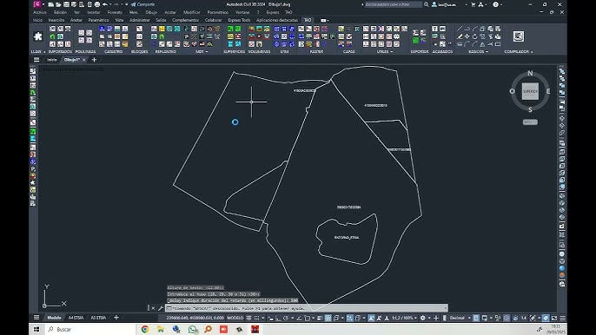Toggle polar tracking in status bar
Image resolution: width=596 pixels, height=335 pixels.
click(286, 318)
